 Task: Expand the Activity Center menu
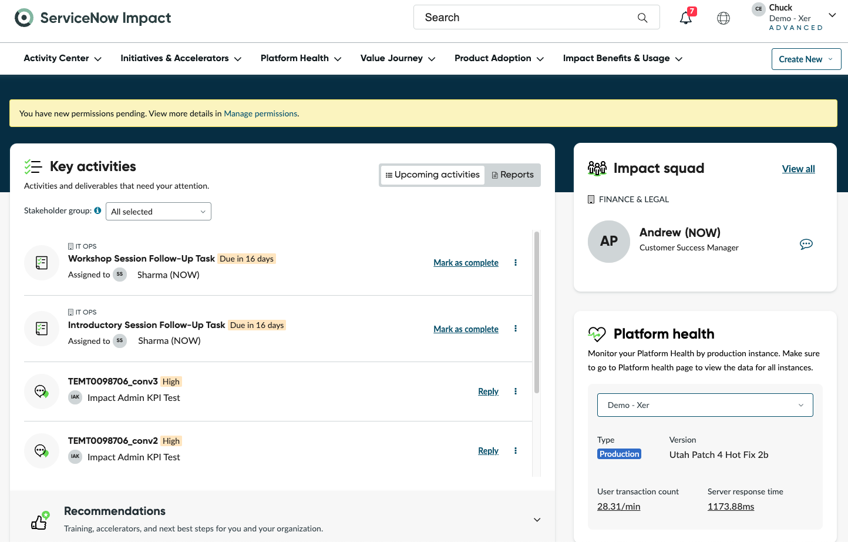[63, 58]
